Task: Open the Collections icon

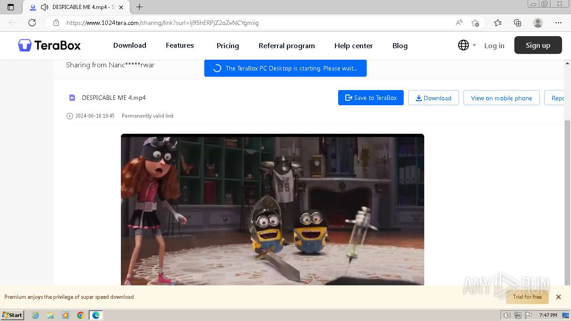Action: click(x=517, y=23)
